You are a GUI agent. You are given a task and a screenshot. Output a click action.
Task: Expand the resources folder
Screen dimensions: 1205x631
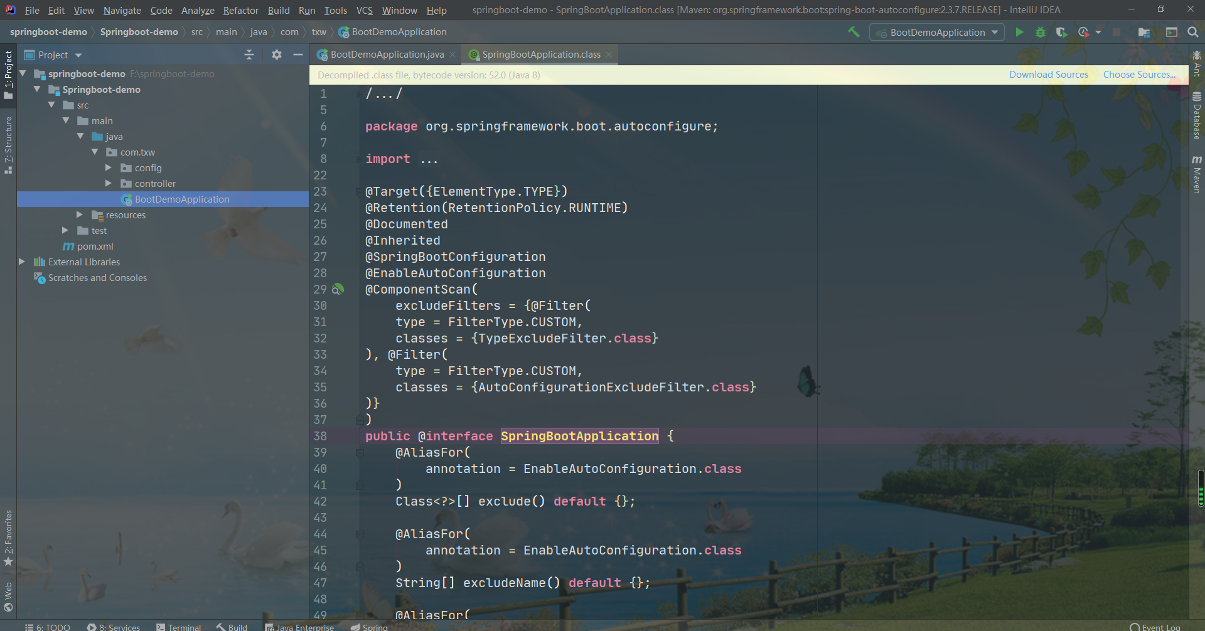tap(80, 215)
